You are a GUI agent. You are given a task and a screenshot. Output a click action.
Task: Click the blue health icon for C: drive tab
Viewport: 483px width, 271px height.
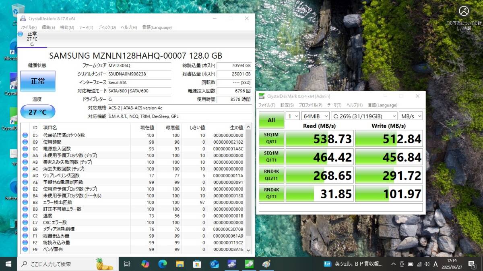21,34
